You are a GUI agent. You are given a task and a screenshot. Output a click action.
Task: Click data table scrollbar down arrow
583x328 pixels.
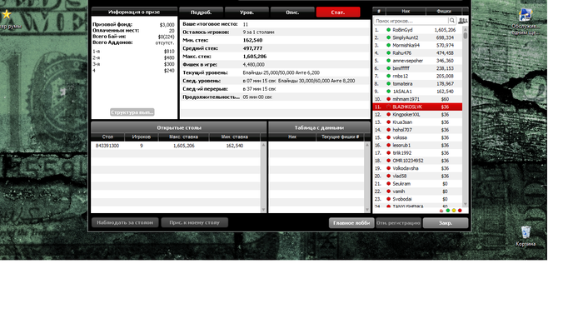point(367,210)
